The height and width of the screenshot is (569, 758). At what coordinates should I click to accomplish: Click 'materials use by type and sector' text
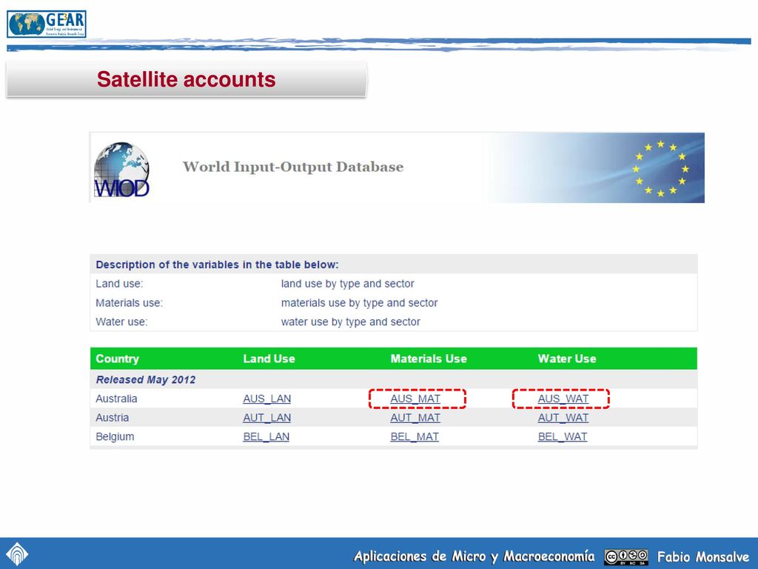click(x=359, y=303)
